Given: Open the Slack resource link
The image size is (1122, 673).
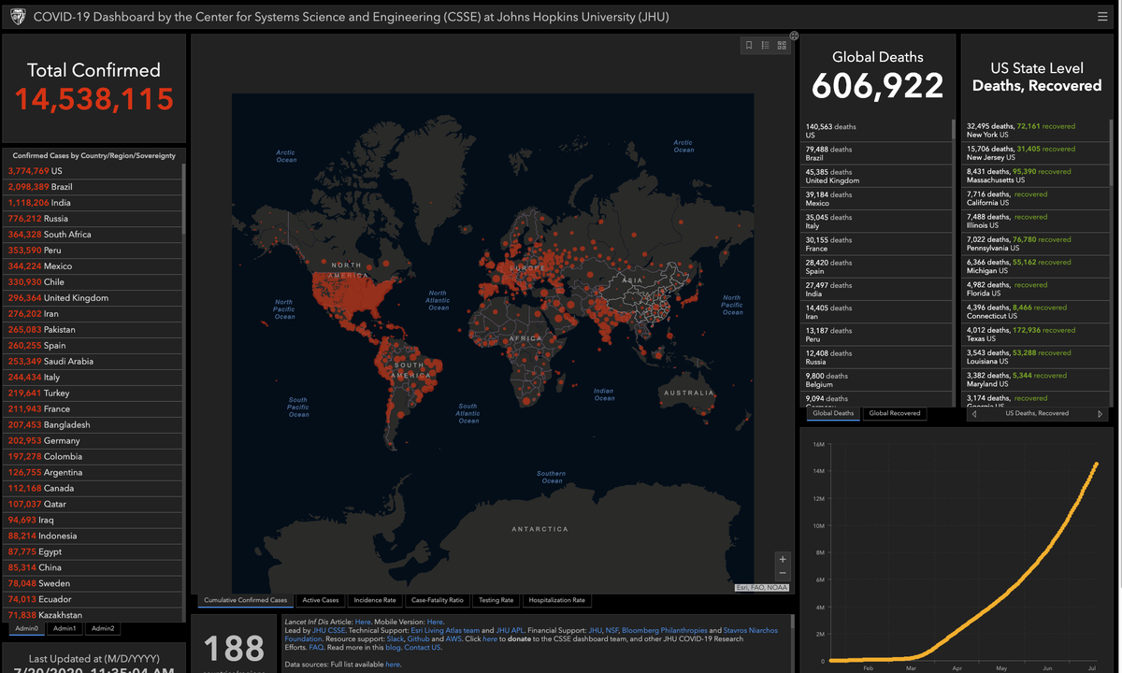Looking at the screenshot, I should (396, 639).
